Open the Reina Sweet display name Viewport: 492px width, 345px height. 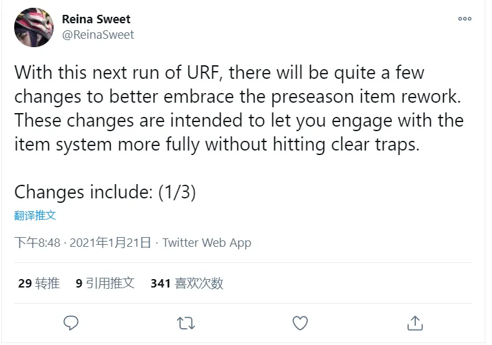(x=96, y=19)
